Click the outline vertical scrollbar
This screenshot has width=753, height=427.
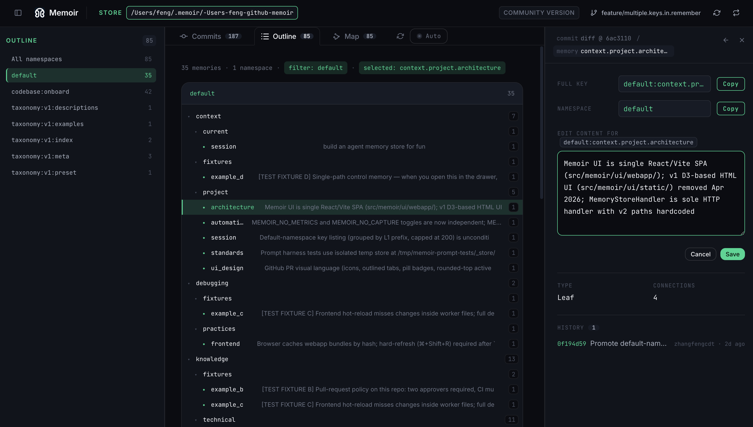(542, 123)
